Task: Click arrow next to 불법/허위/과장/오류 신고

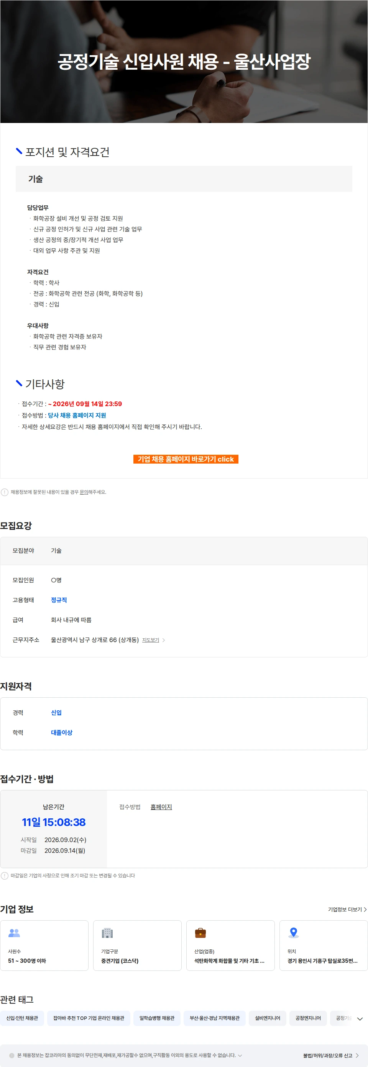Action: pos(357,1056)
